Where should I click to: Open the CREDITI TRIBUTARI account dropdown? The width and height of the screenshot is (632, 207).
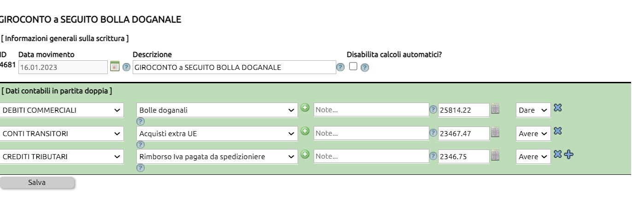pyautogui.click(x=62, y=157)
